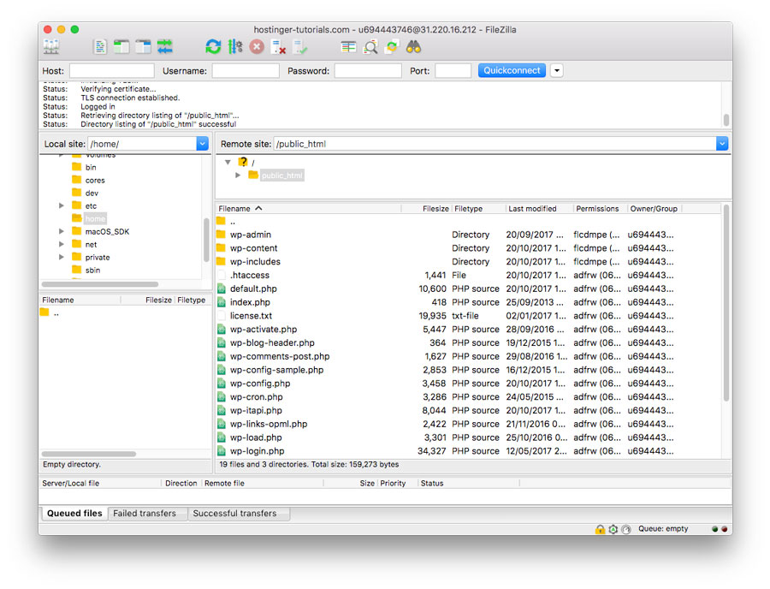
Task: Click the Password input field
Action: pos(368,71)
